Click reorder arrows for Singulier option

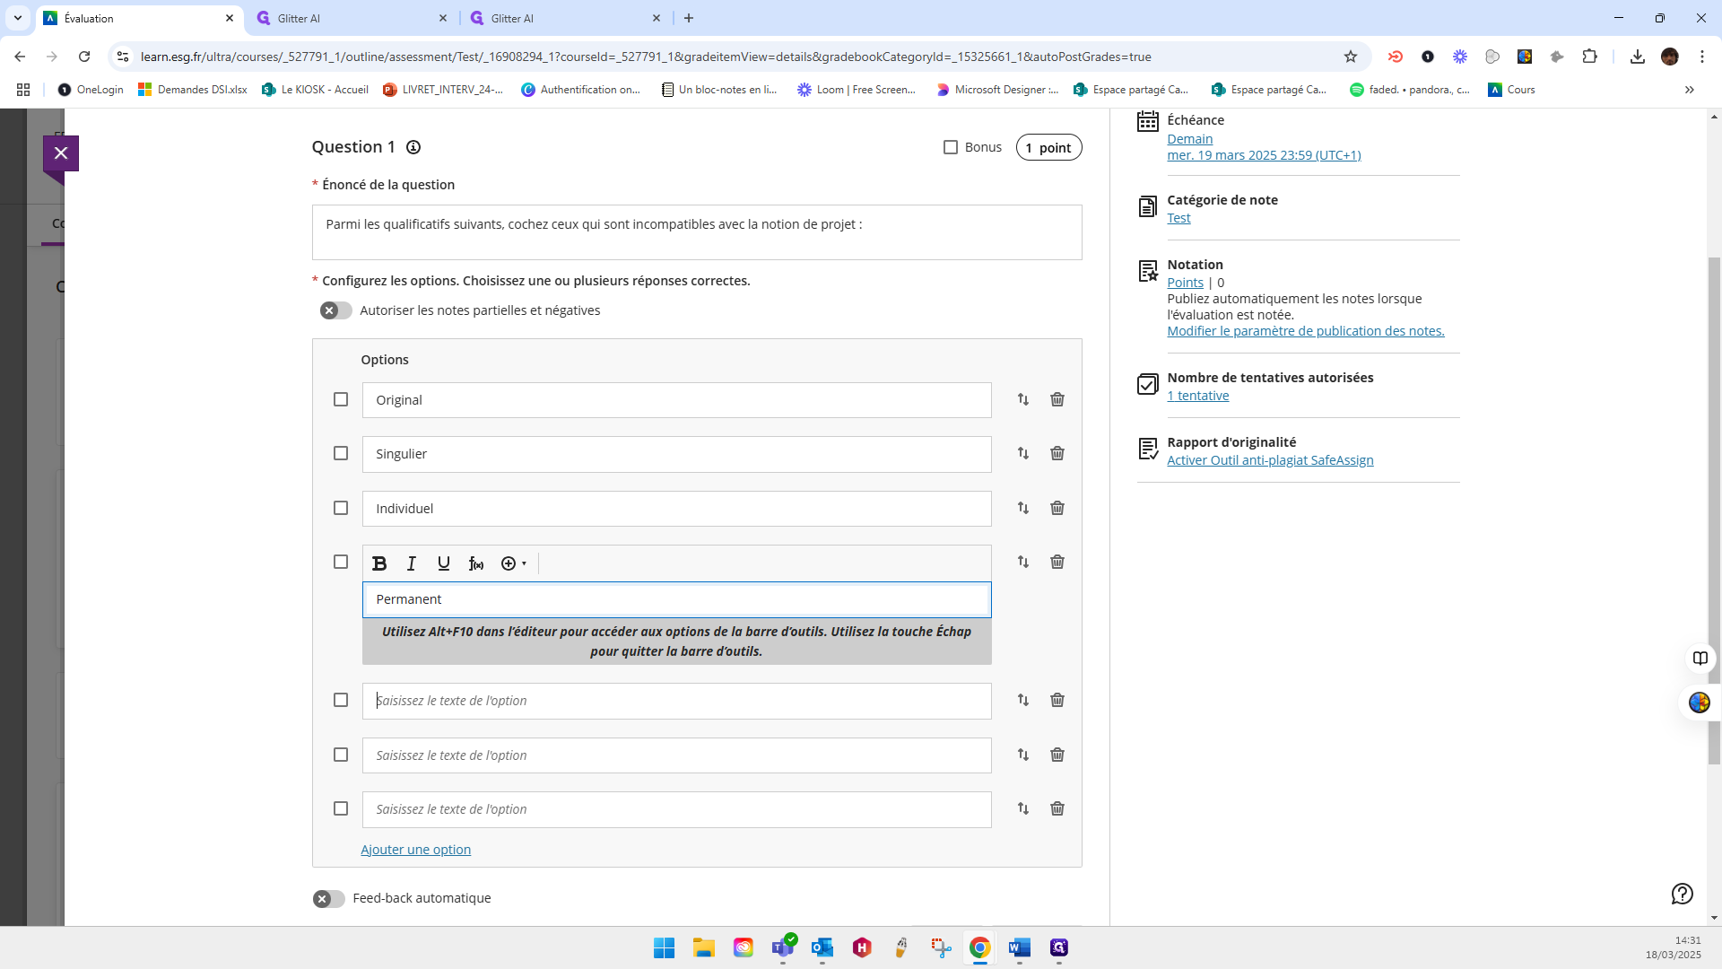click(x=1023, y=453)
